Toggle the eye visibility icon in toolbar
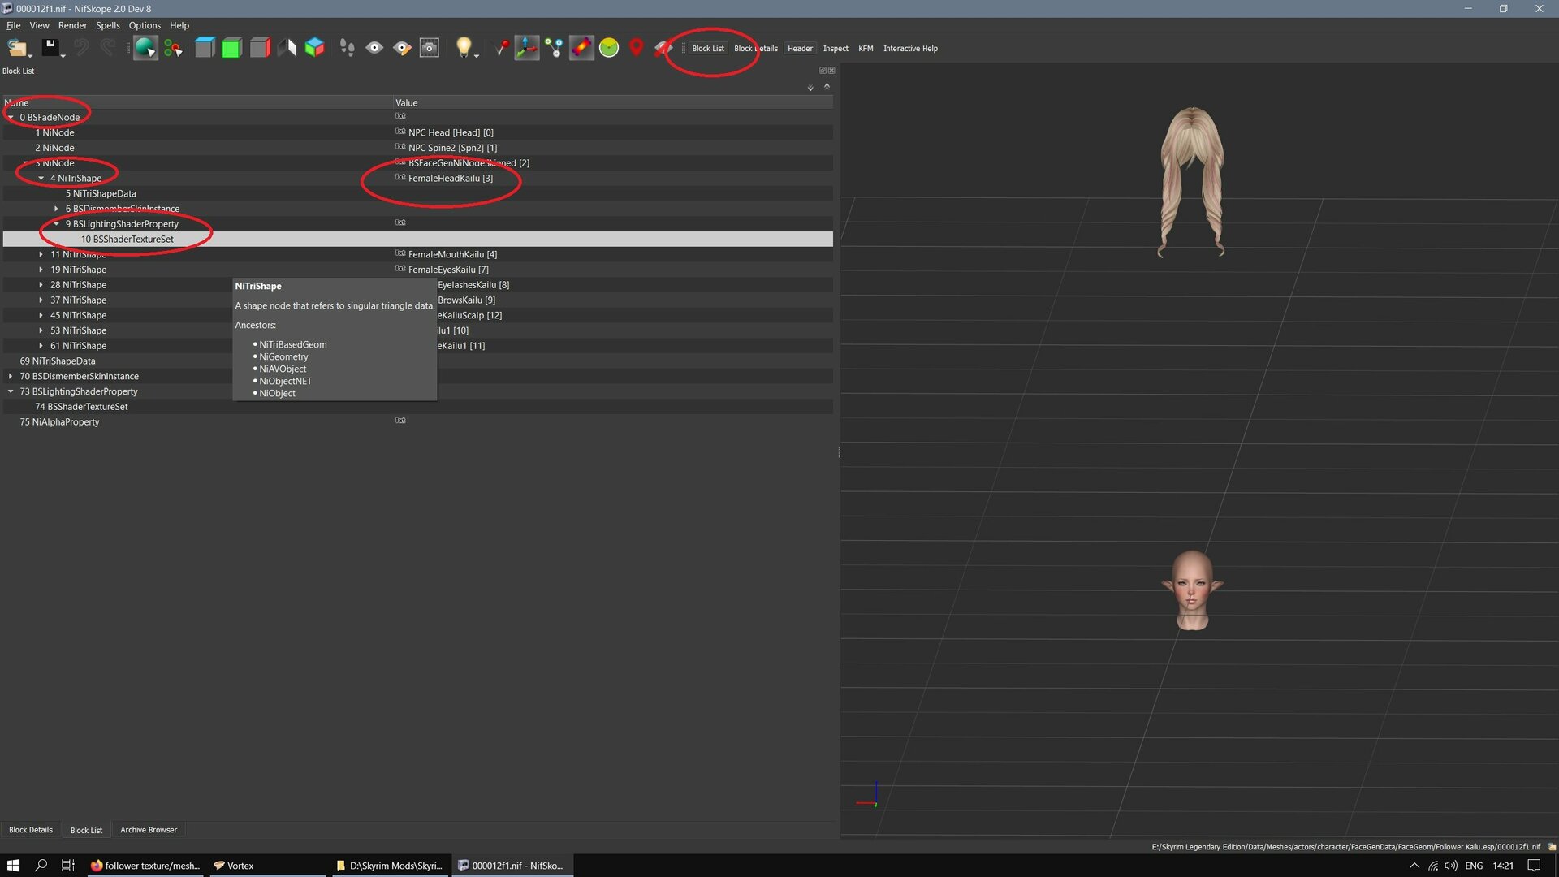Screen dimensions: 1559x877 click(374, 48)
